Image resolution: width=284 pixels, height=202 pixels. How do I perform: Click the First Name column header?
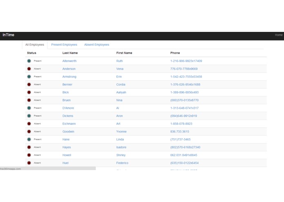(x=124, y=53)
